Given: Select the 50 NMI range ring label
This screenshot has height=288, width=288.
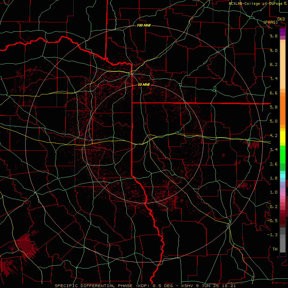Looking at the screenshot, I should (x=144, y=85).
